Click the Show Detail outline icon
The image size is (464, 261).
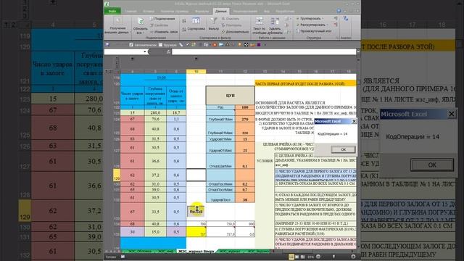(x=336, y=19)
